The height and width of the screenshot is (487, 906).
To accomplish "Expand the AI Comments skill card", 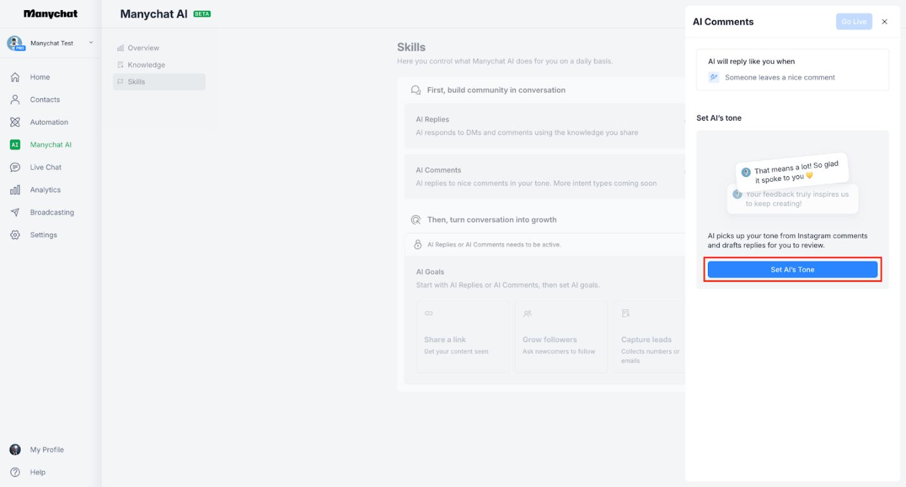I will pos(544,176).
